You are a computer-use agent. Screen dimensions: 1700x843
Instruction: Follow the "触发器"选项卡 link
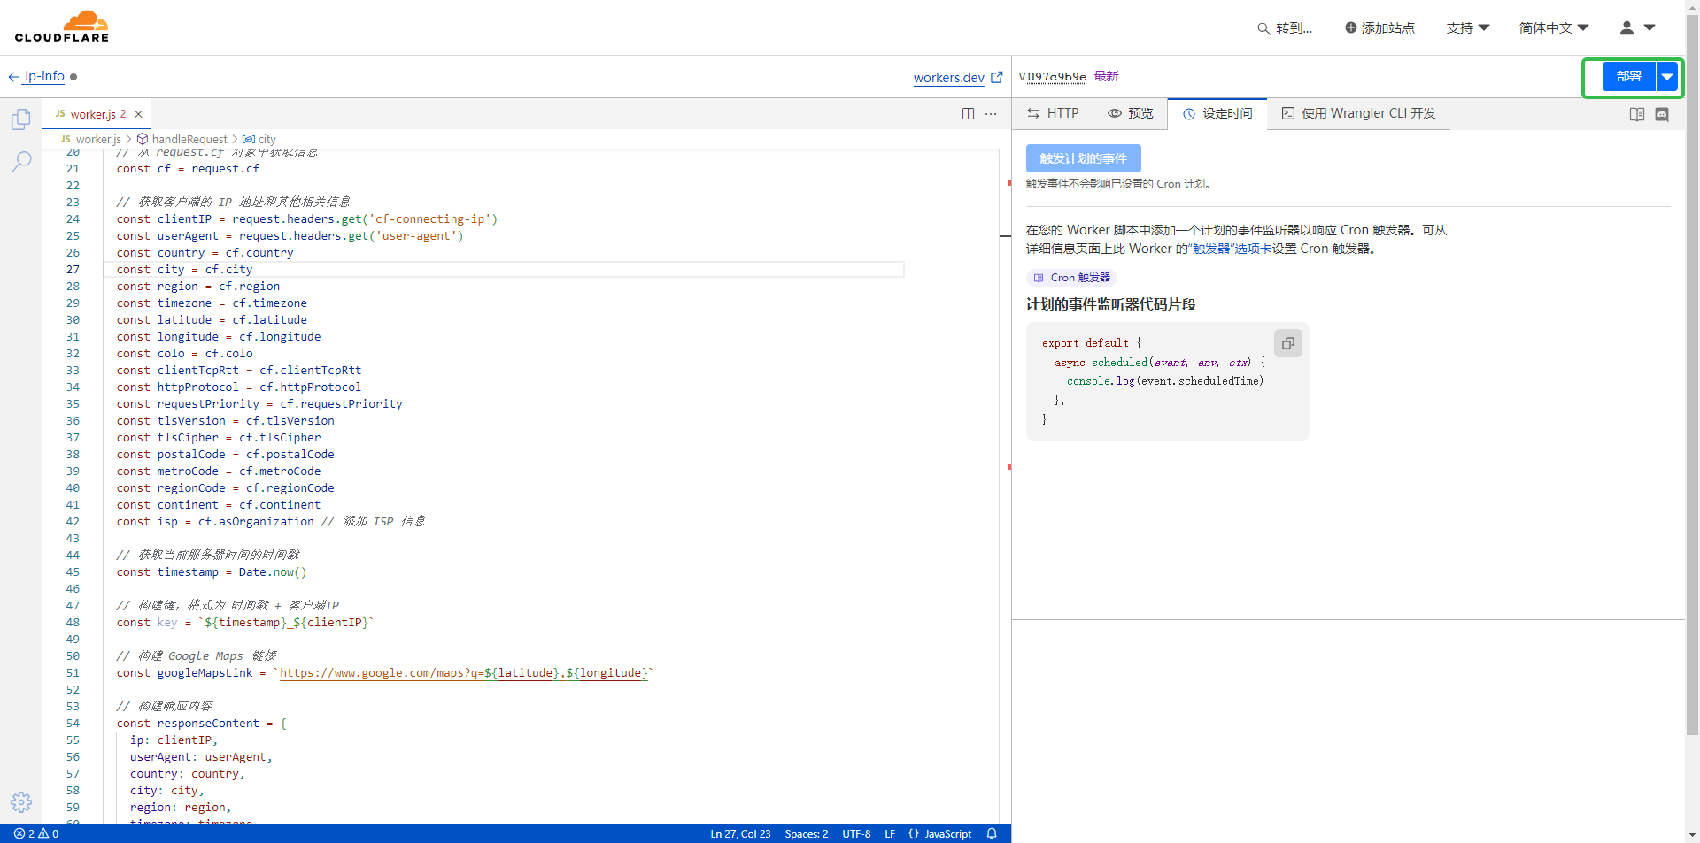(x=1230, y=249)
